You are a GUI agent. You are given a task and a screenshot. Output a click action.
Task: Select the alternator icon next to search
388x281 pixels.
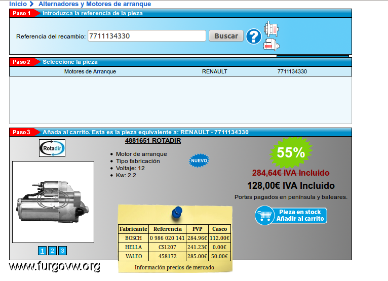pyautogui.click(x=271, y=29)
